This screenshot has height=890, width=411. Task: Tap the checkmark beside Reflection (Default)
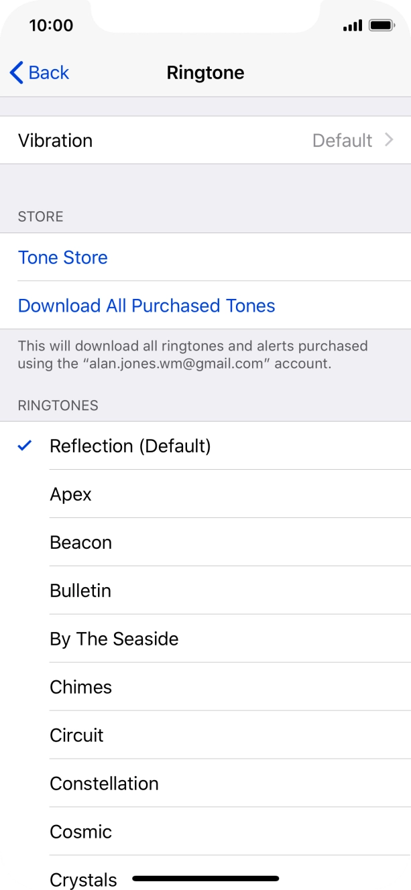click(x=24, y=445)
